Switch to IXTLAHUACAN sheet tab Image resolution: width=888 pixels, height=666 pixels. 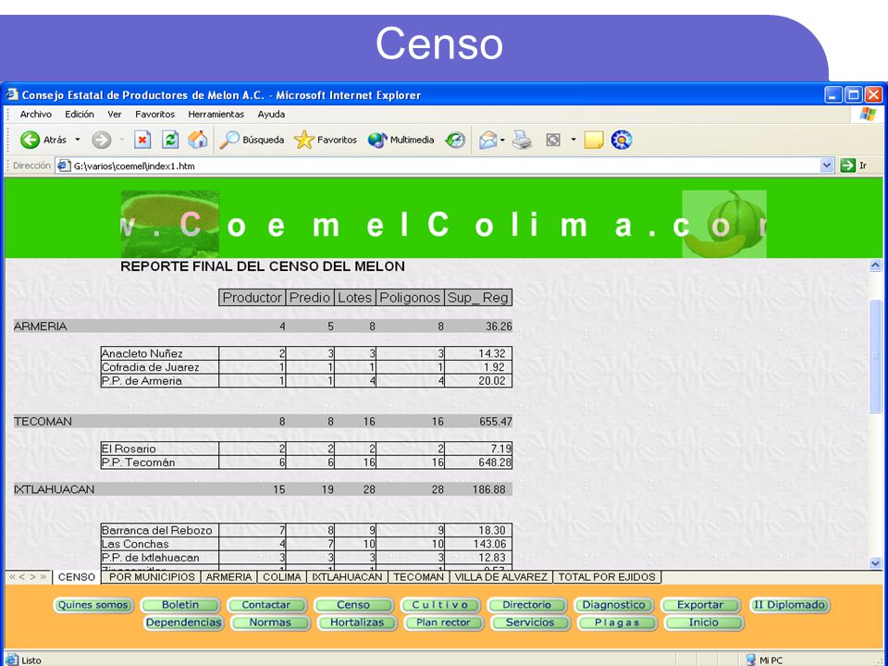click(x=347, y=577)
